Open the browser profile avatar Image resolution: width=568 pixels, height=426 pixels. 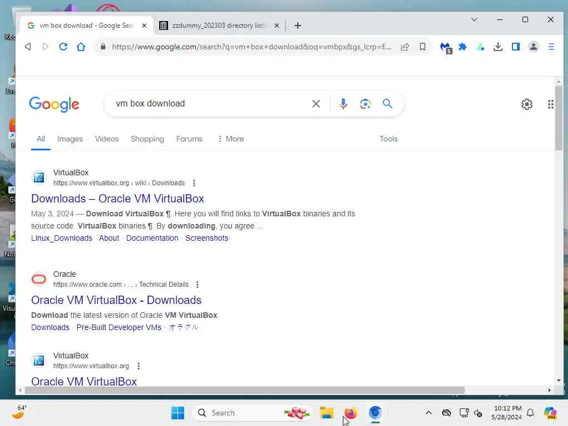point(534,47)
